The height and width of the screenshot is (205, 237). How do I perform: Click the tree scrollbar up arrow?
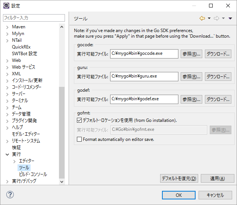pyautogui.click(x=62, y=27)
